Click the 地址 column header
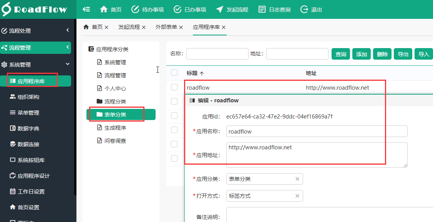The image size is (433, 222). (x=311, y=73)
